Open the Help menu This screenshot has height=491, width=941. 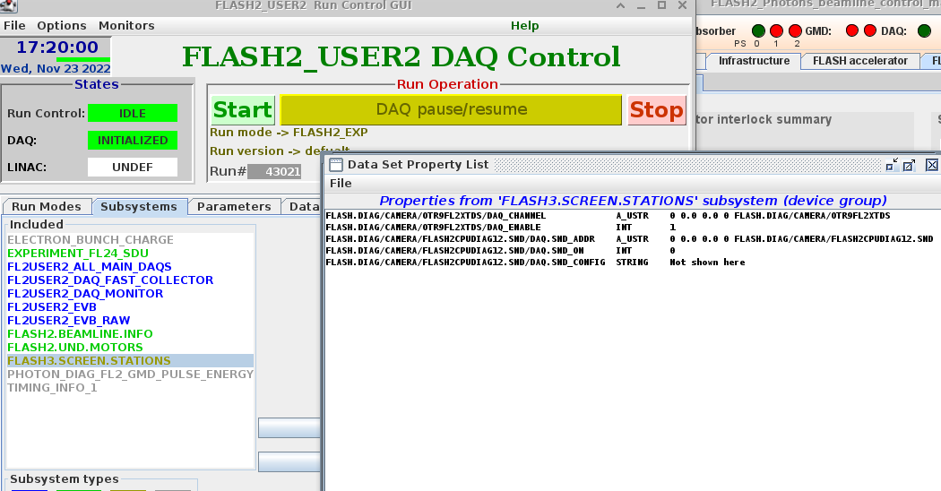point(525,25)
